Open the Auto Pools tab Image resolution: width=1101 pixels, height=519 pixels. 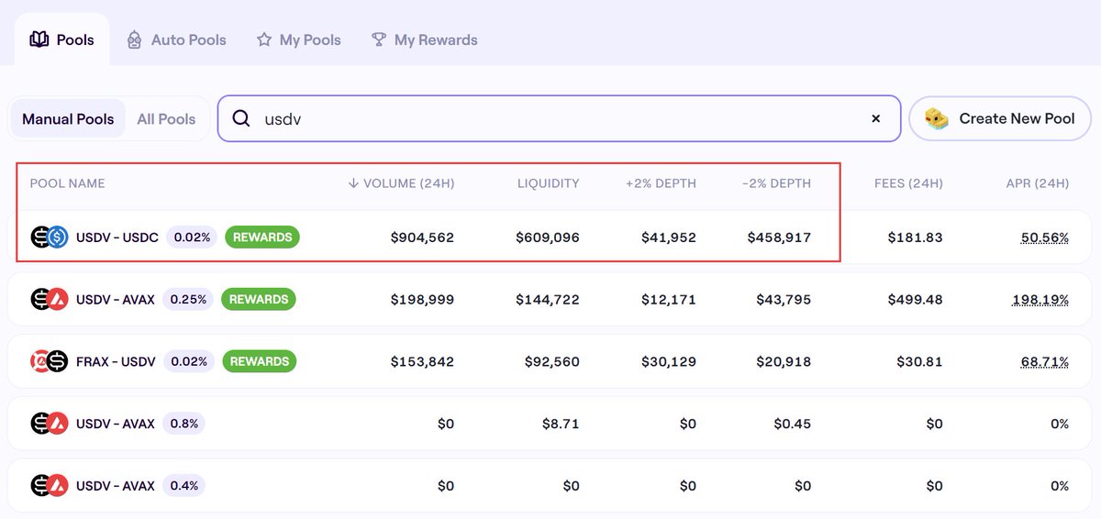(x=188, y=40)
